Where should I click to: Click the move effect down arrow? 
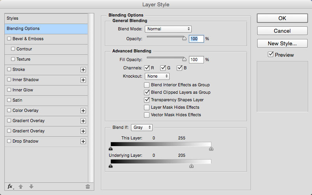(31, 186)
